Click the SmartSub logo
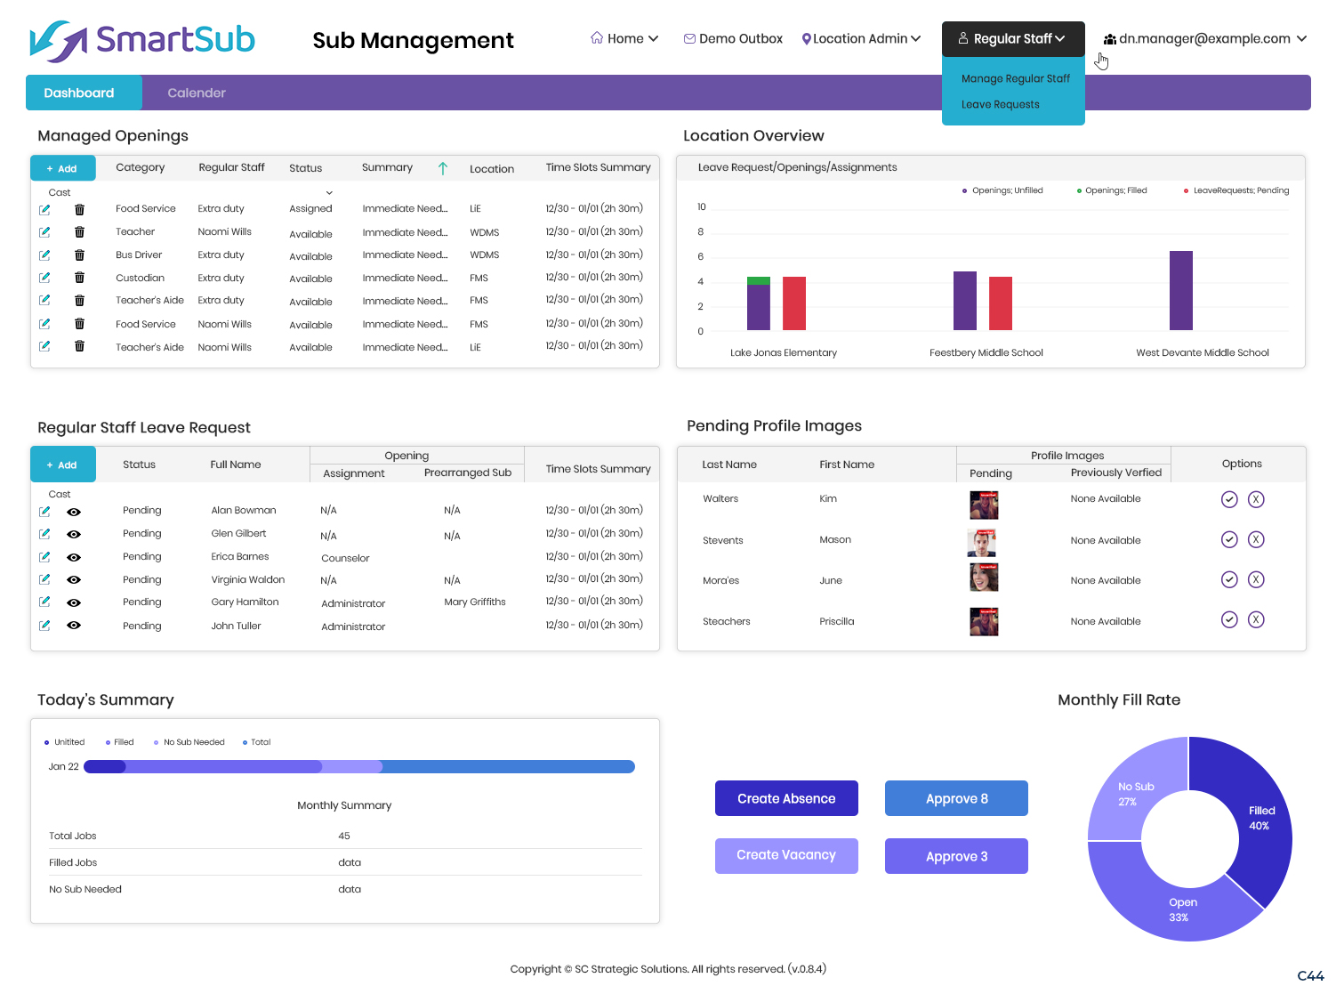Viewport: 1336px width, 994px height. point(142,40)
